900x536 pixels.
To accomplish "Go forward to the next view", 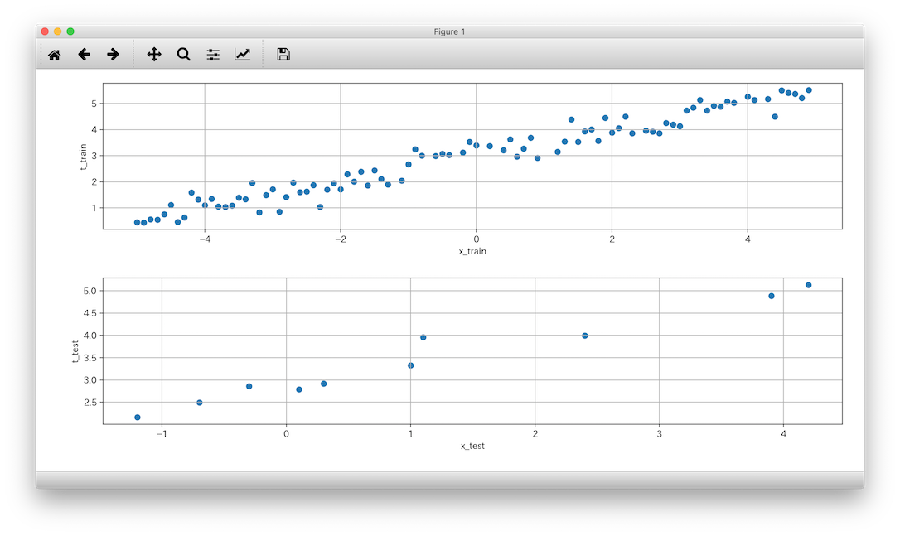I will point(114,55).
